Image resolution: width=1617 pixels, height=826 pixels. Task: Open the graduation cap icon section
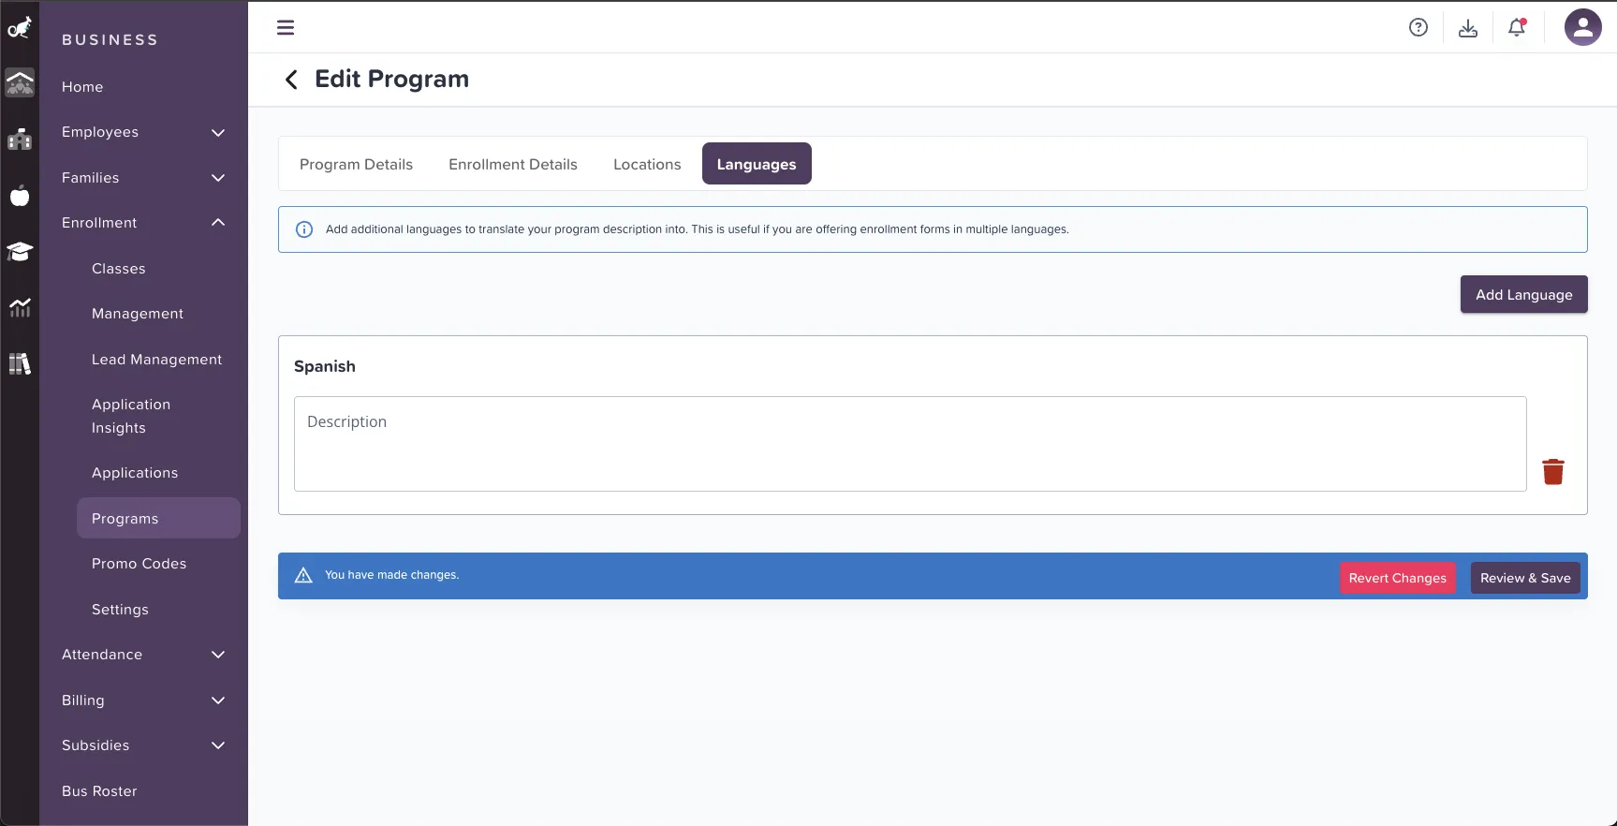[x=20, y=251]
